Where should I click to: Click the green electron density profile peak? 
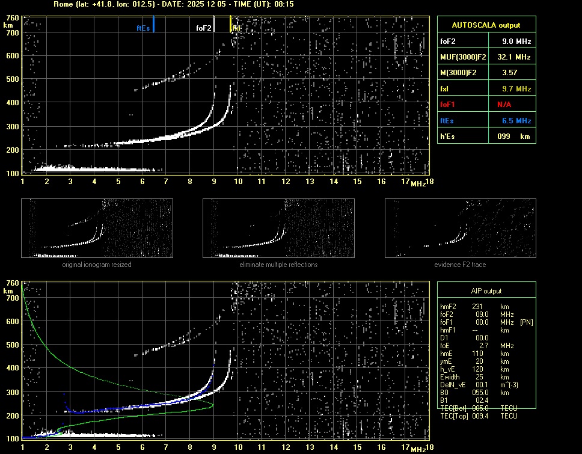click(x=212, y=406)
